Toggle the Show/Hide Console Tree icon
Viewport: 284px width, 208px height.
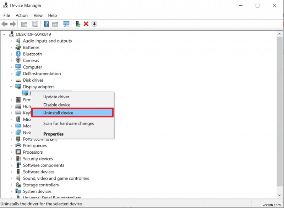pyautogui.click(x=24, y=24)
